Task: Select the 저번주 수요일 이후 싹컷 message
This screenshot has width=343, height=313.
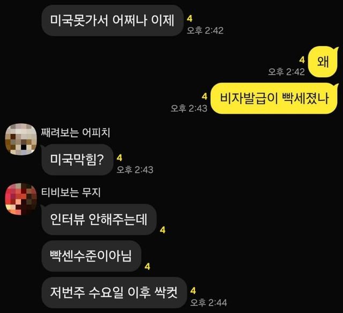Action: tap(114, 293)
